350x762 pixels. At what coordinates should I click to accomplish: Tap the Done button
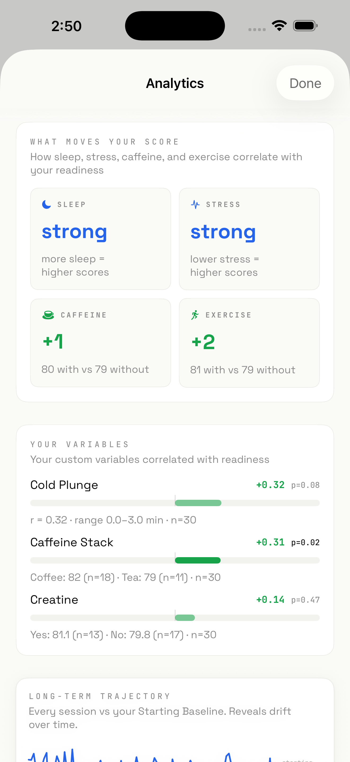[x=305, y=83]
